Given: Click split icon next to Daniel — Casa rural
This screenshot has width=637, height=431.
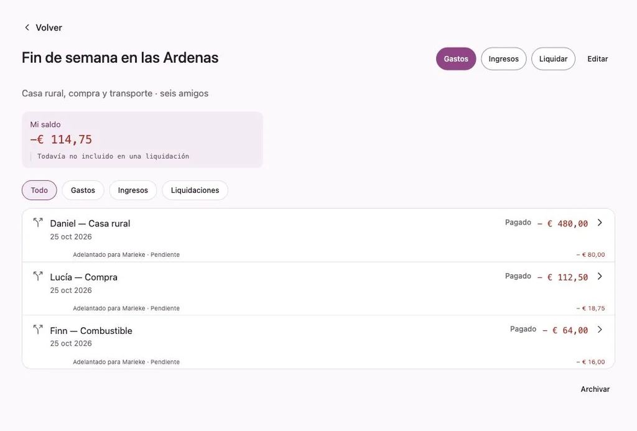Looking at the screenshot, I should click(38, 222).
